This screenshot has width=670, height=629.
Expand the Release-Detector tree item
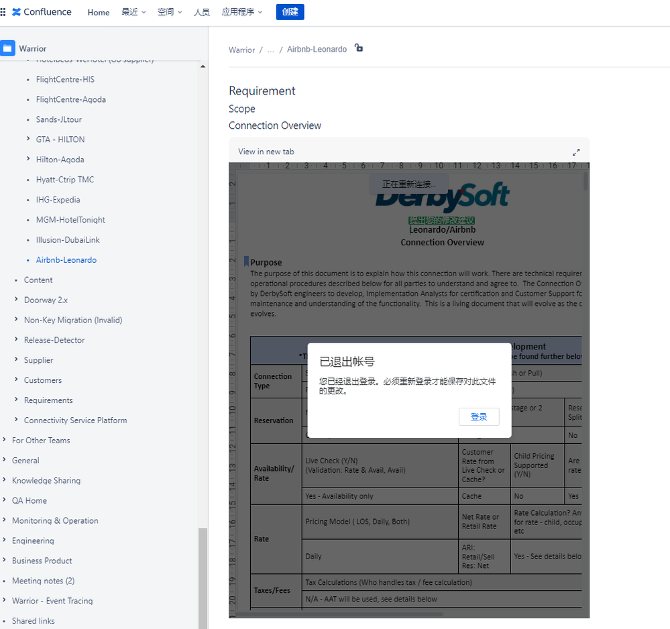pos(16,339)
